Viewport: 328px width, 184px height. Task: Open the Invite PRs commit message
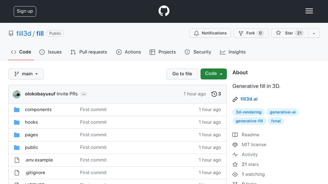pos(67,94)
